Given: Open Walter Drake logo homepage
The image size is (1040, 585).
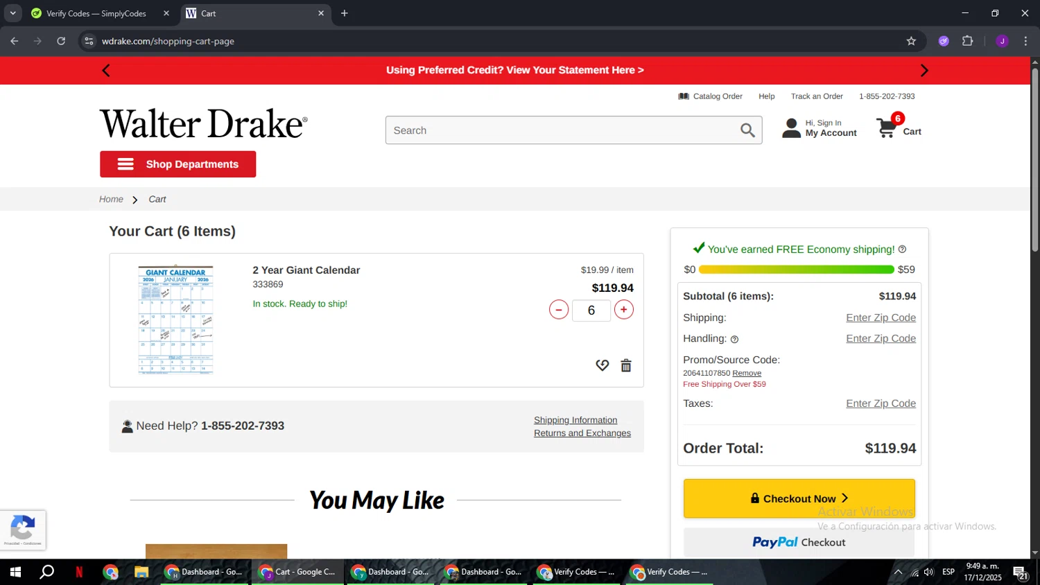Looking at the screenshot, I should pyautogui.click(x=203, y=124).
